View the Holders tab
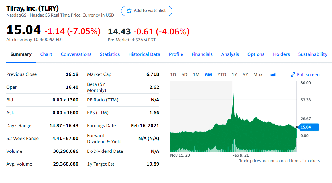Screen dimensions: 332x183 [x=281, y=54]
